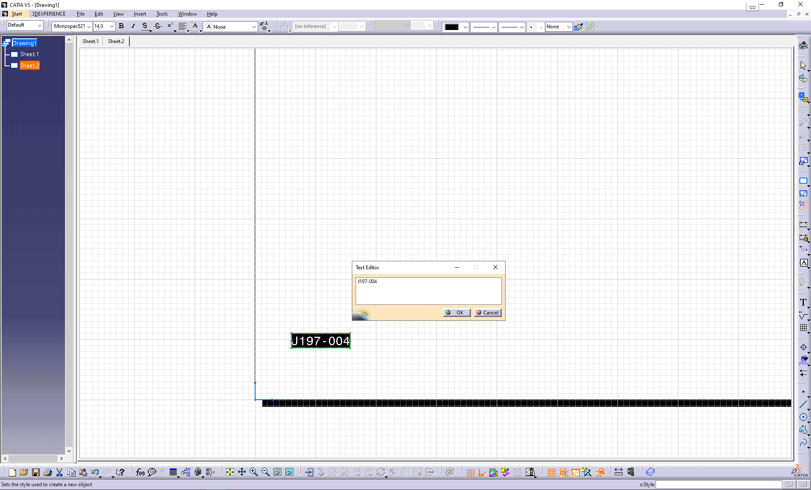The height and width of the screenshot is (490, 811).
Task: Click the Copy icon
Action: pyautogui.click(x=71, y=472)
